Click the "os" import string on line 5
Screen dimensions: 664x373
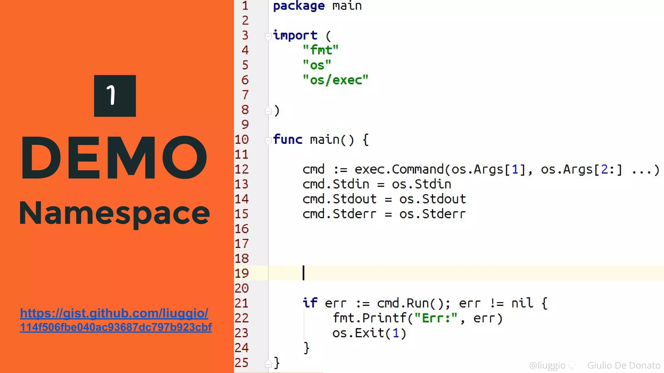(x=317, y=65)
